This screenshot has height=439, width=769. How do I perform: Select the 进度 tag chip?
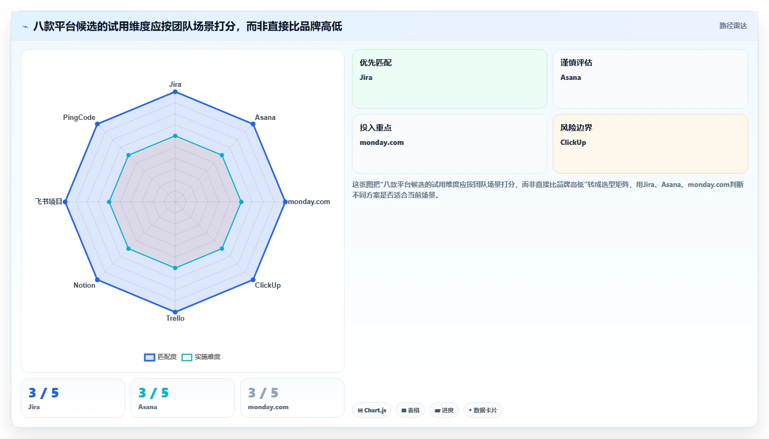pyautogui.click(x=444, y=410)
